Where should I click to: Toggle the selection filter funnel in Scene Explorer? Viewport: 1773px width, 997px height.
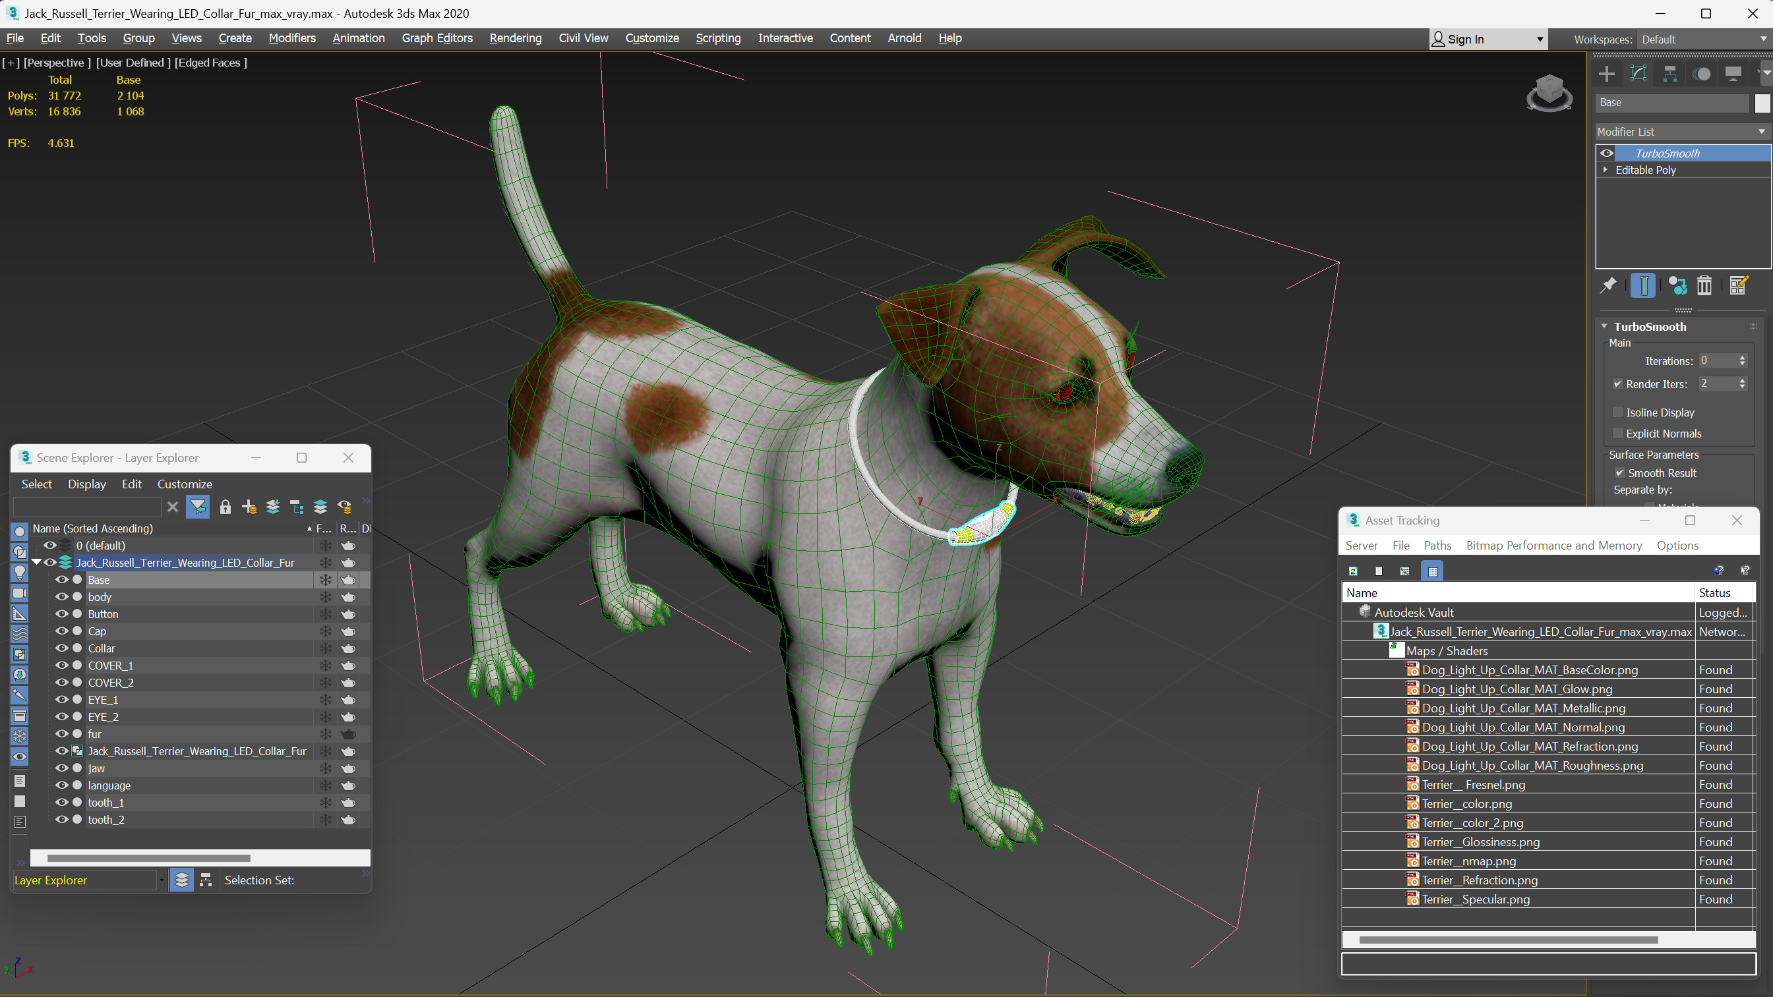[198, 507]
